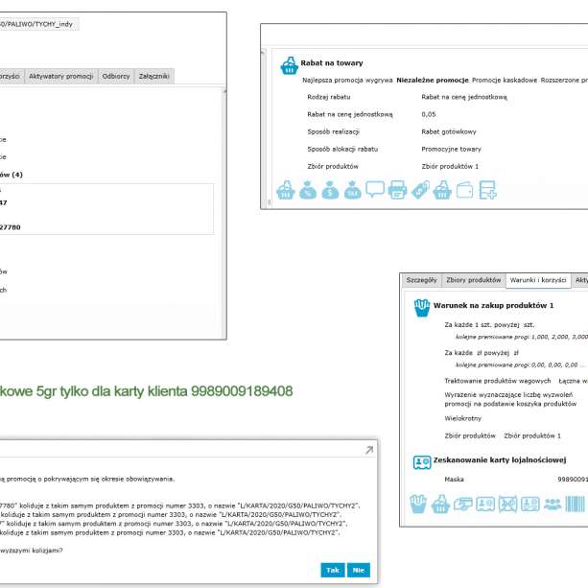Add fries-shaped purchase condition from bottom toolbar

tap(418, 504)
